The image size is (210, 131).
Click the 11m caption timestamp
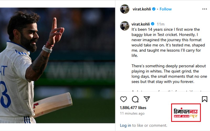point(161,24)
